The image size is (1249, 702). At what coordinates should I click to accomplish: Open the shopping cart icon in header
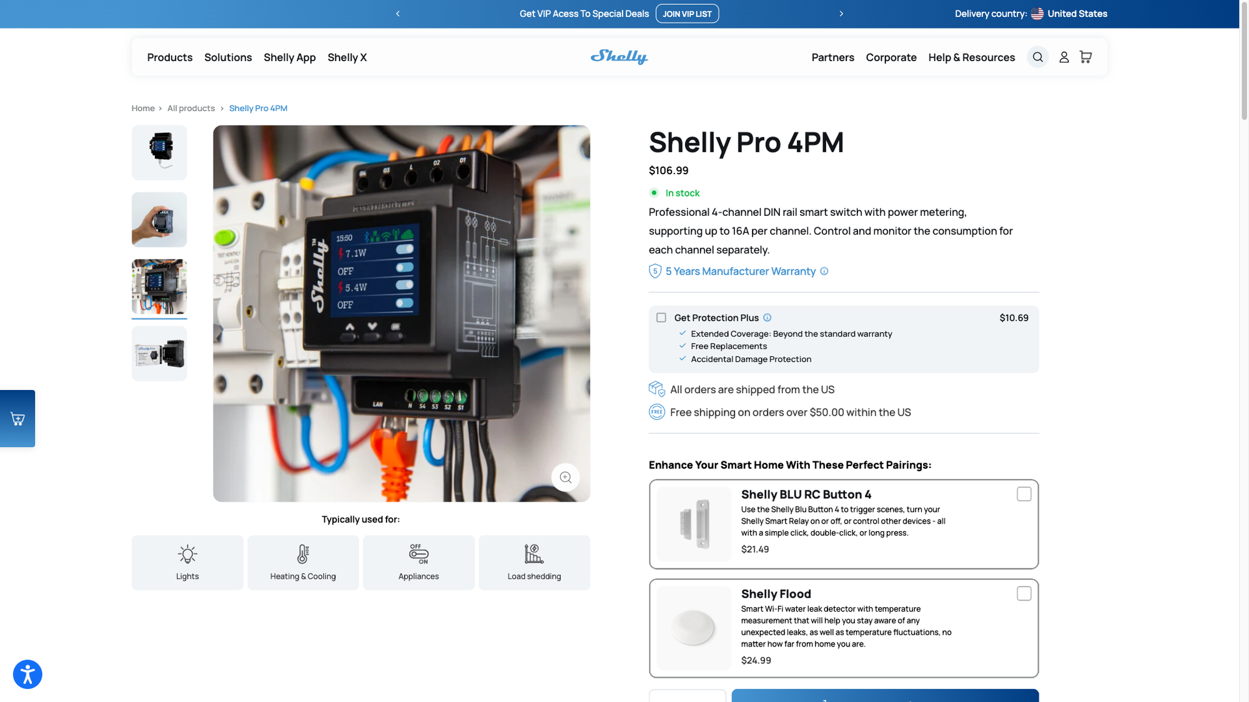[1085, 57]
